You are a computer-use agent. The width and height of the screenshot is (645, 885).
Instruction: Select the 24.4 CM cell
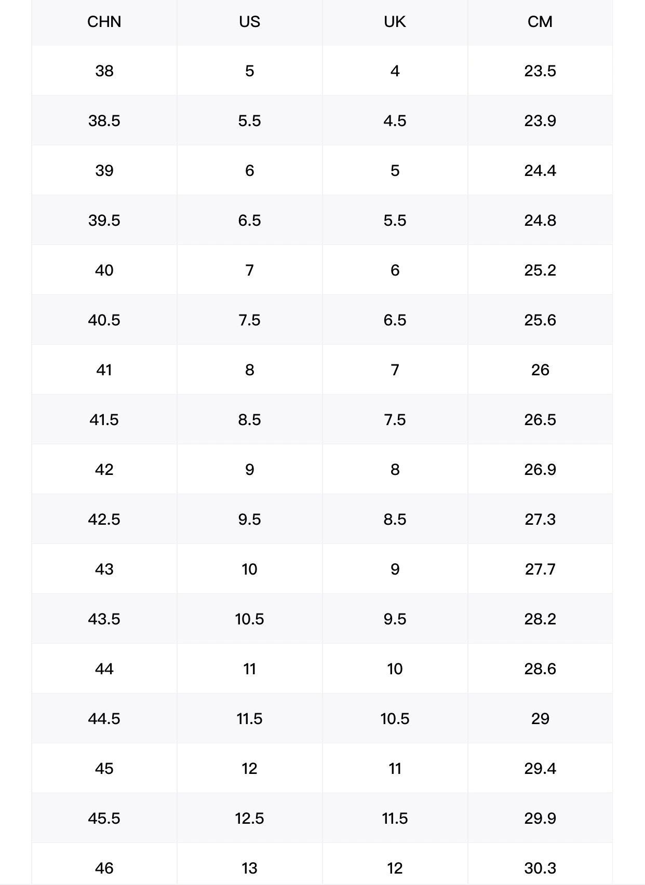540,170
